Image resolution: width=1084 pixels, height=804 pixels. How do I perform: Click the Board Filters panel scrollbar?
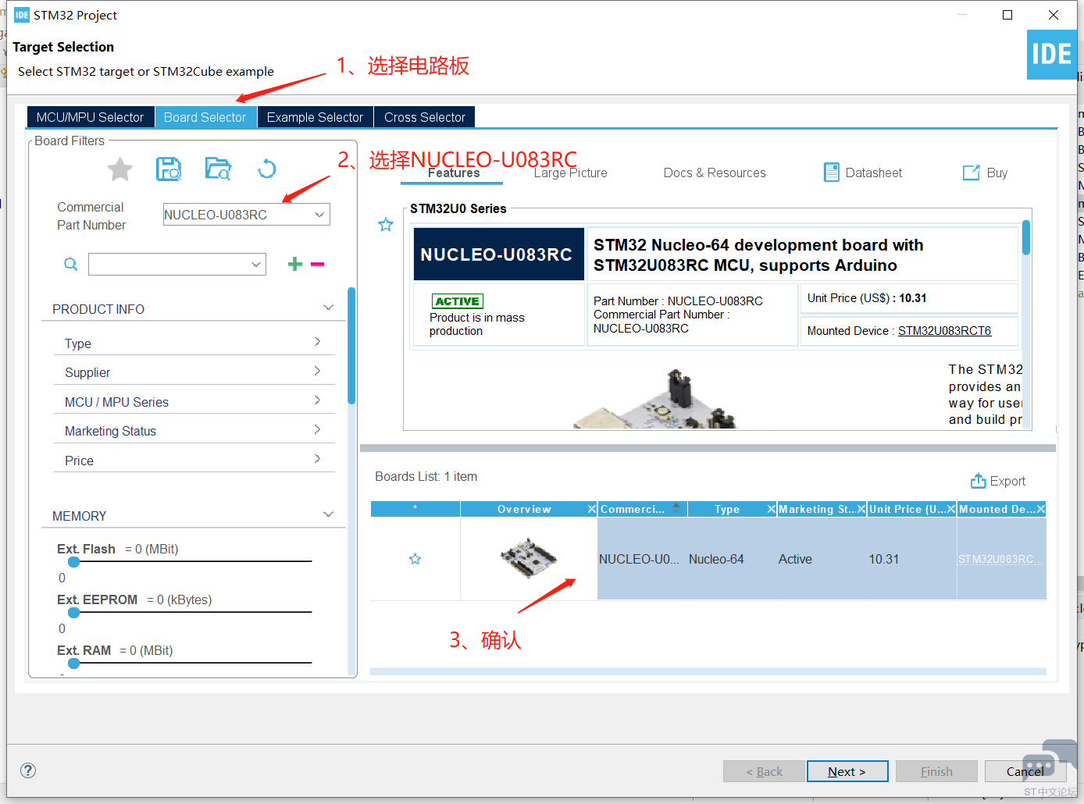pyautogui.click(x=351, y=346)
